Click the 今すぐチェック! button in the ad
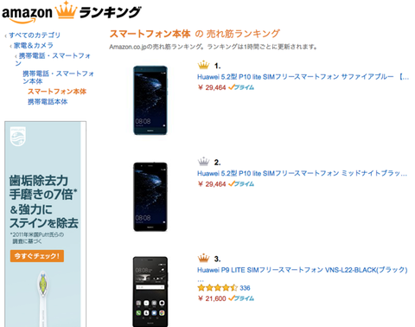This screenshot has width=415, height=327. [x=37, y=256]
